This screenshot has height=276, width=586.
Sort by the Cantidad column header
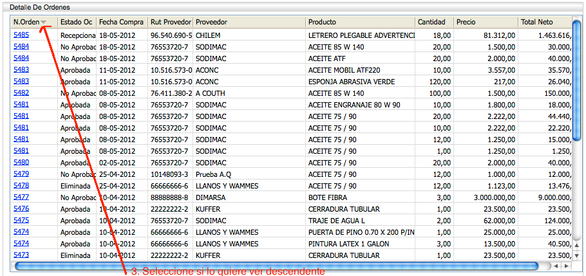434,22
